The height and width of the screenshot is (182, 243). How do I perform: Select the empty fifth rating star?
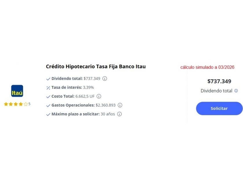pyautogui.click(x=25, y=104)
